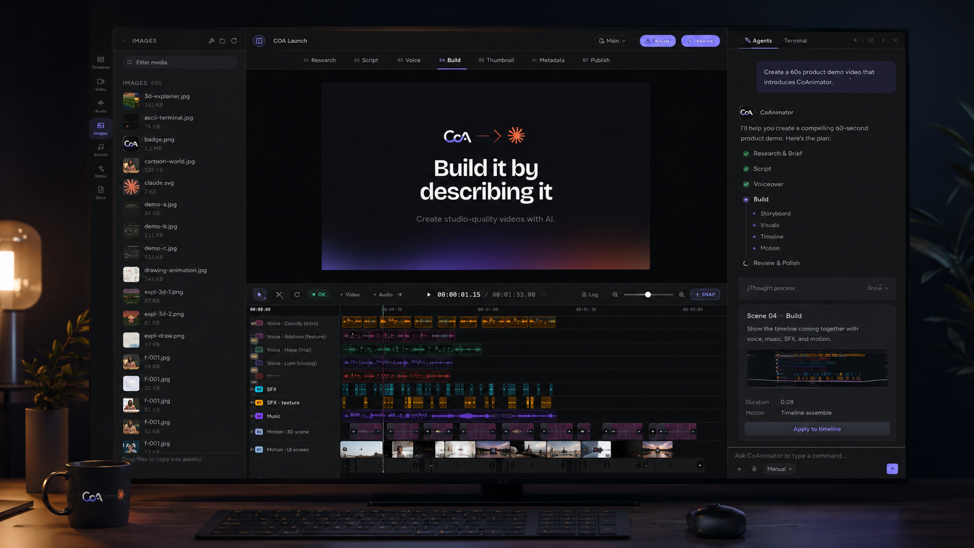Image resolution: width=974 pixels, height=548 pixels.
Task: Switch to the Script tab
Action: [366, 60]
